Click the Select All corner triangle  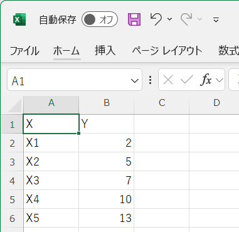(x=14, y=105)
